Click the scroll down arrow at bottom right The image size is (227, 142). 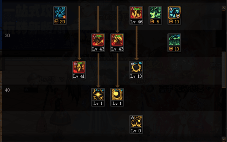[223, 138]
